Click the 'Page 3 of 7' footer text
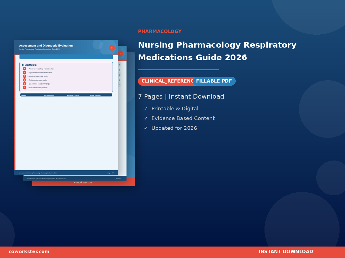Image resolution: width=345 pixels, height=258 pixels. (x=111, y=173)
